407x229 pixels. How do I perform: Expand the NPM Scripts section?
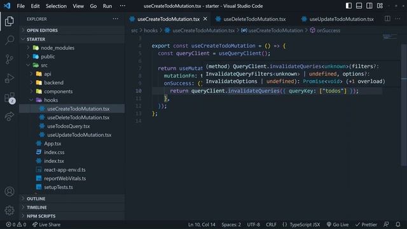(72, 216)
